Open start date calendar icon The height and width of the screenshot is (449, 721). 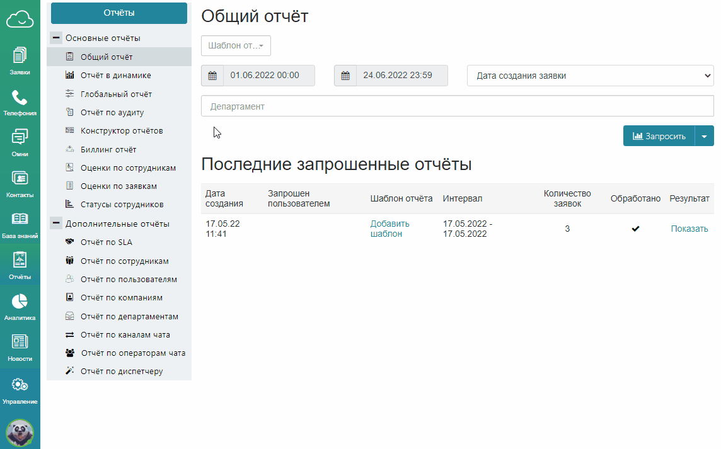click(212, 76)
